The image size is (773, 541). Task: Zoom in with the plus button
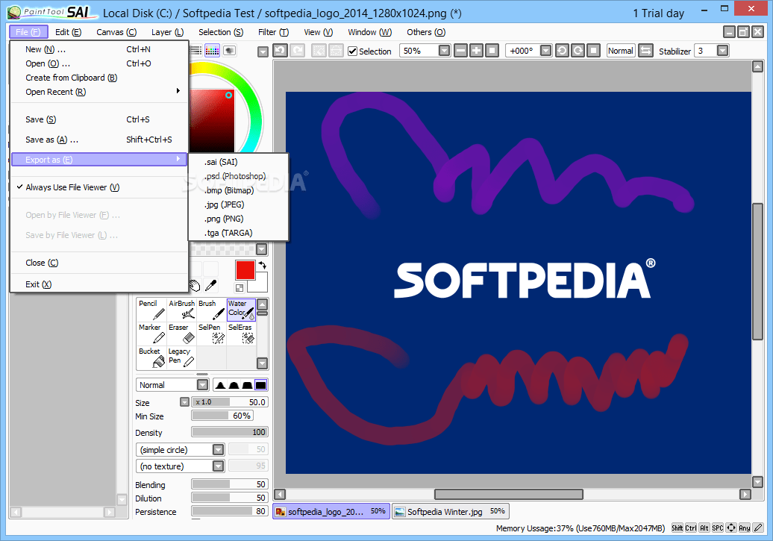pos(476,50)
